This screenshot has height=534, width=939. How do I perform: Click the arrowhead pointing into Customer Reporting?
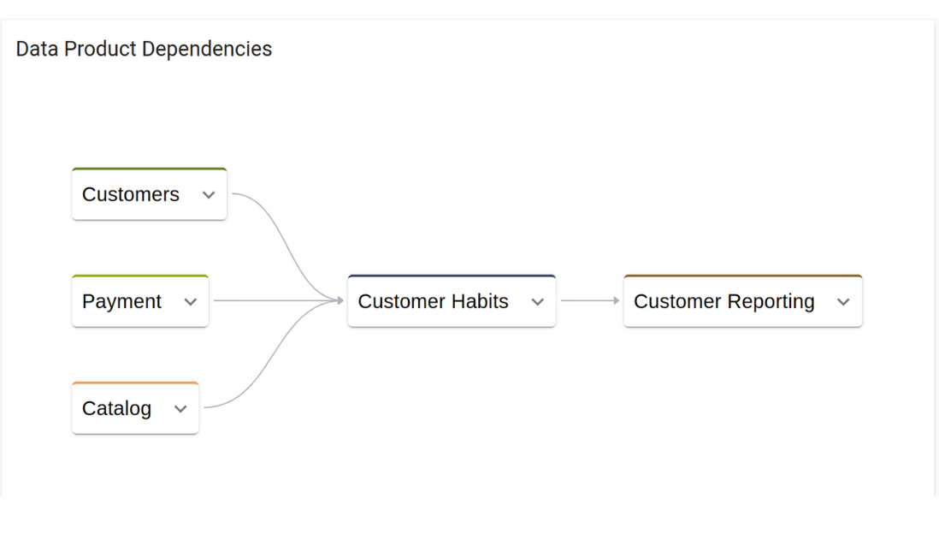pos(617,300)
